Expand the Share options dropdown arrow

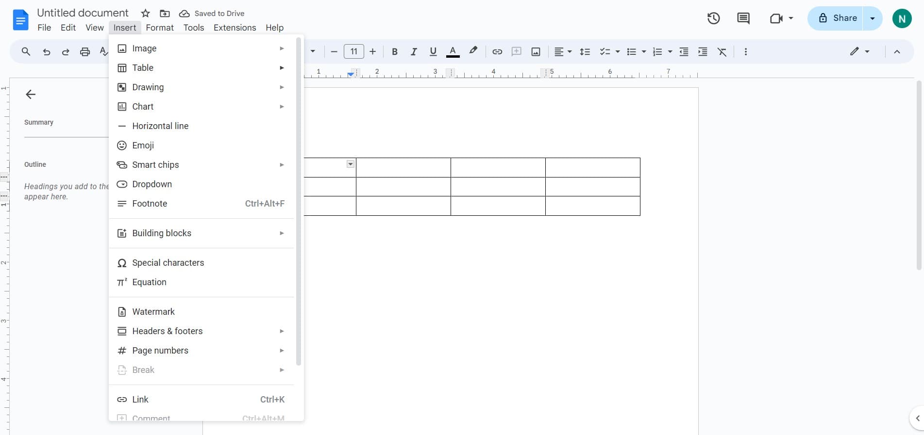[x=873, y=18]
